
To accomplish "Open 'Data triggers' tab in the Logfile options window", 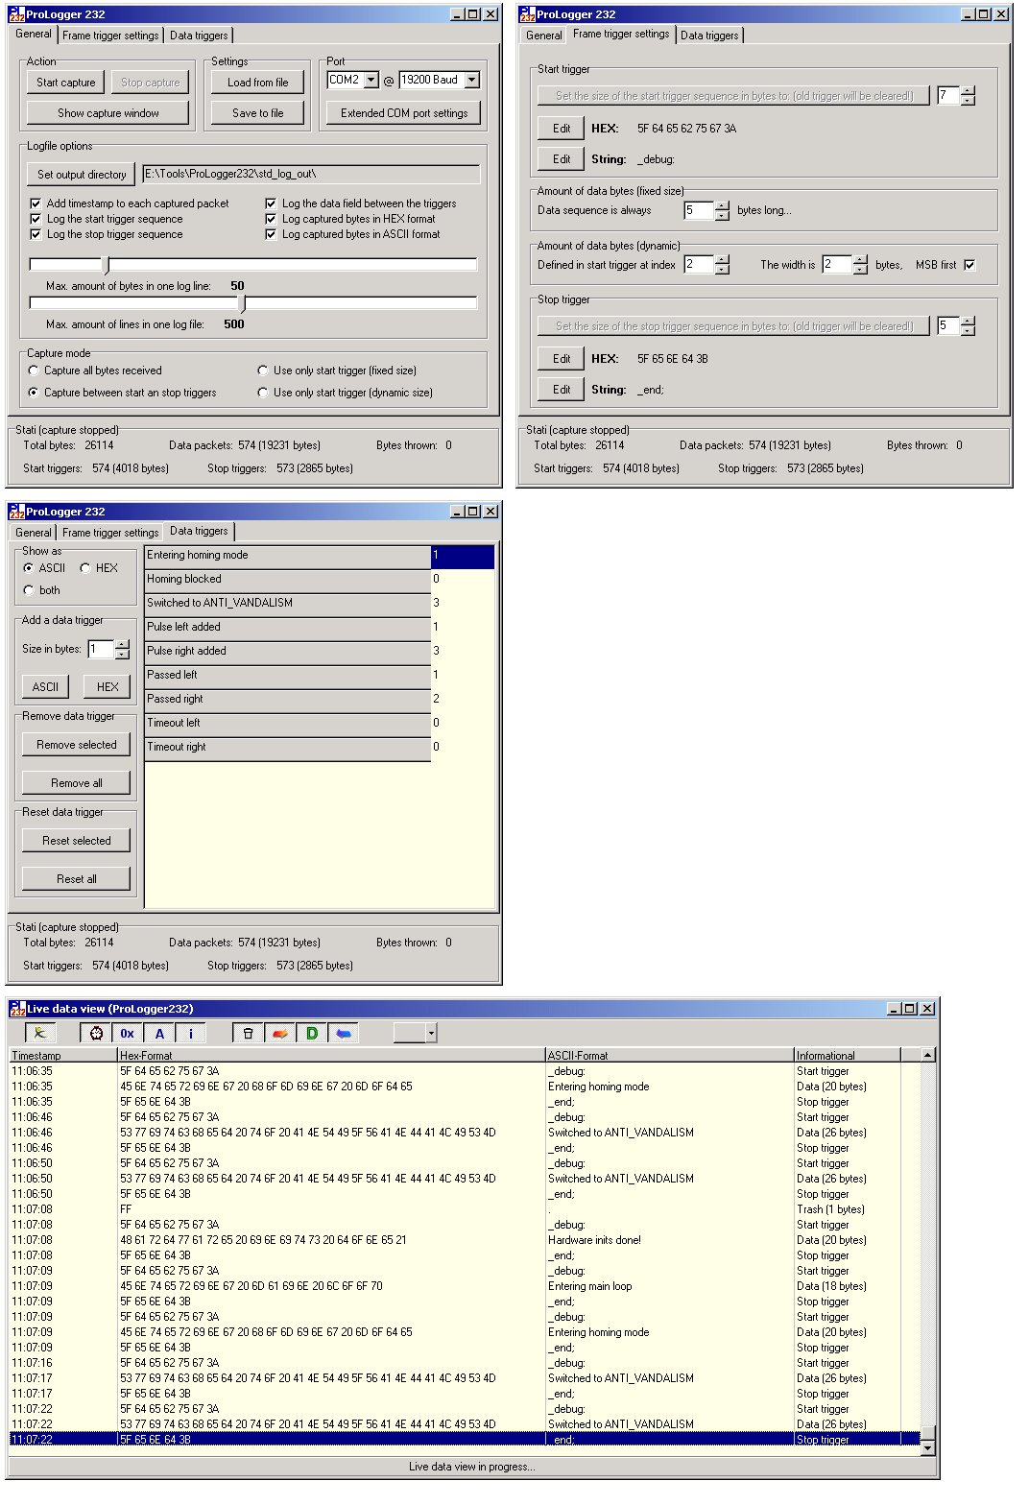I will [x=199, y=36].
